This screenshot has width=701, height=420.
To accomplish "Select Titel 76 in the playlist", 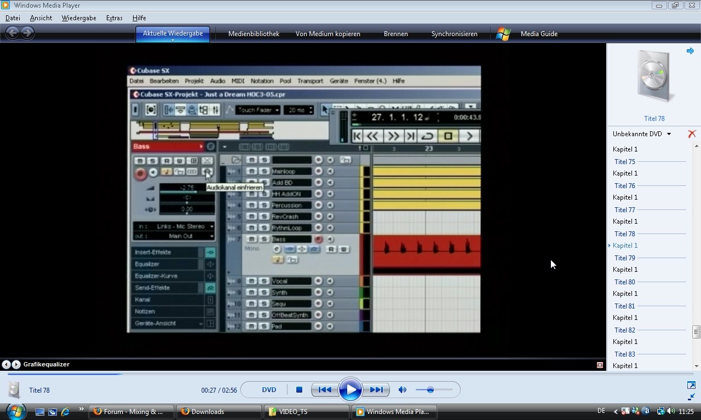I will (625, 186).
